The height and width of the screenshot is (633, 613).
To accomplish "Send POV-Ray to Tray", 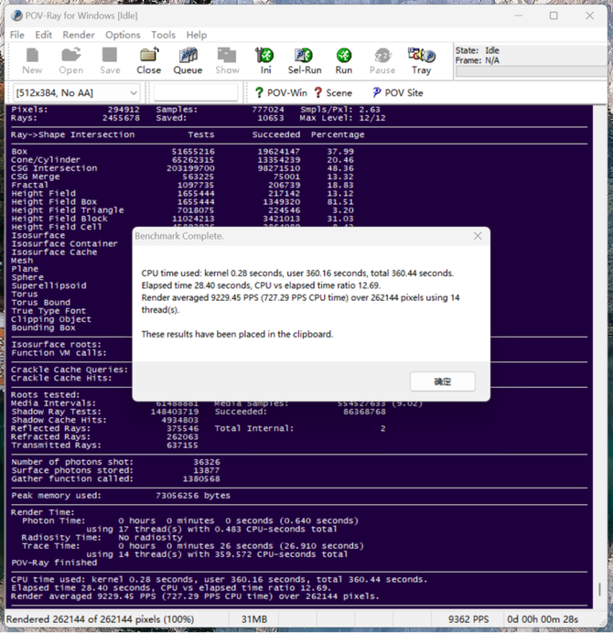I will [421, 61].
